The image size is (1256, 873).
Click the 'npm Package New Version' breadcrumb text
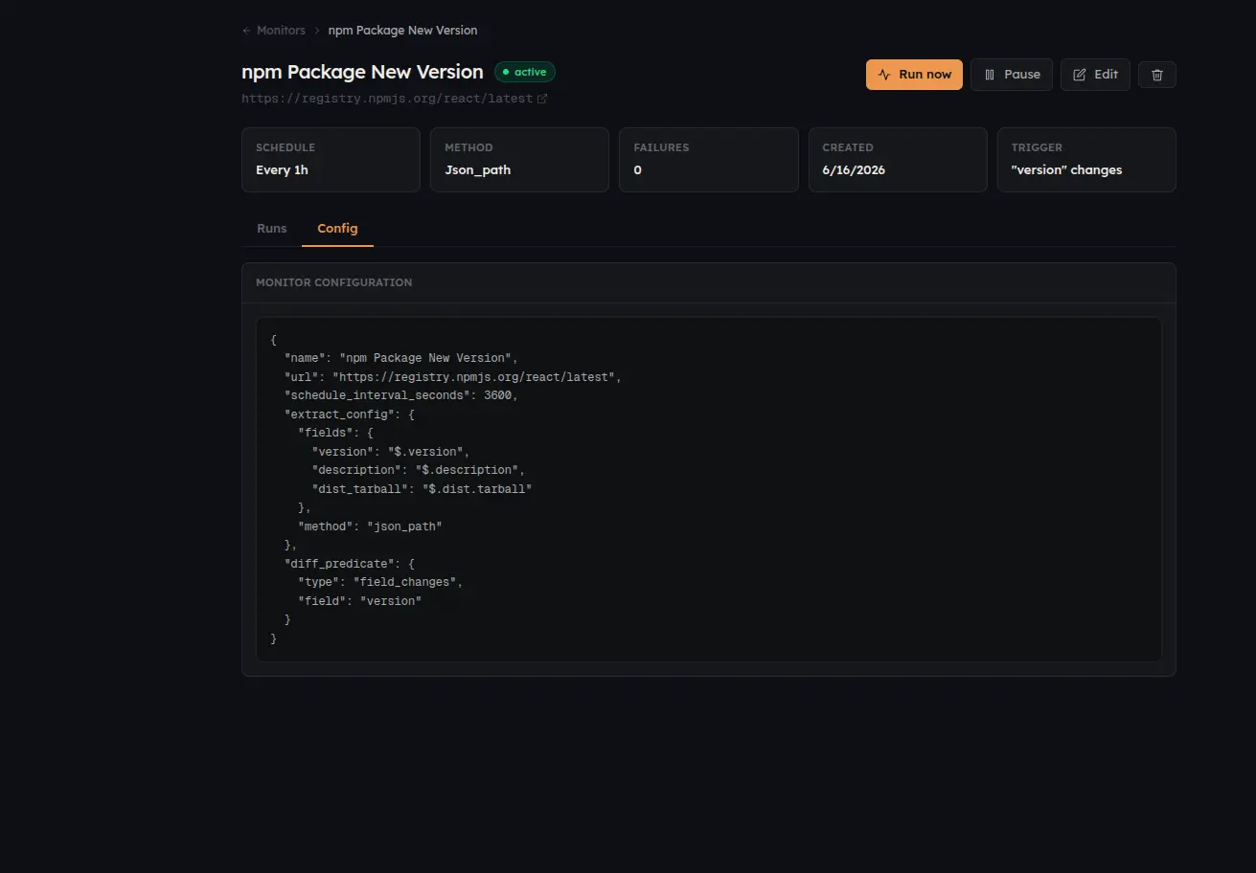coord(402,31)
